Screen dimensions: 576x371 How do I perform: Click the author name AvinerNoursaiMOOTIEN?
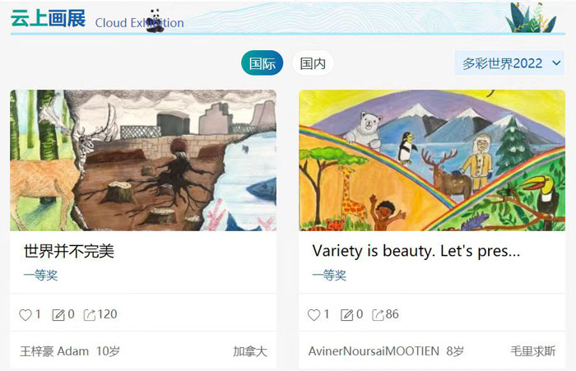click(x=374, y=351)
